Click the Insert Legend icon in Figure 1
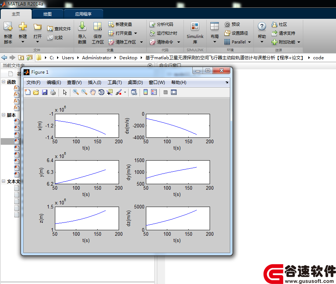This screenshot has height=284, width=336. (x=154, y=92)
